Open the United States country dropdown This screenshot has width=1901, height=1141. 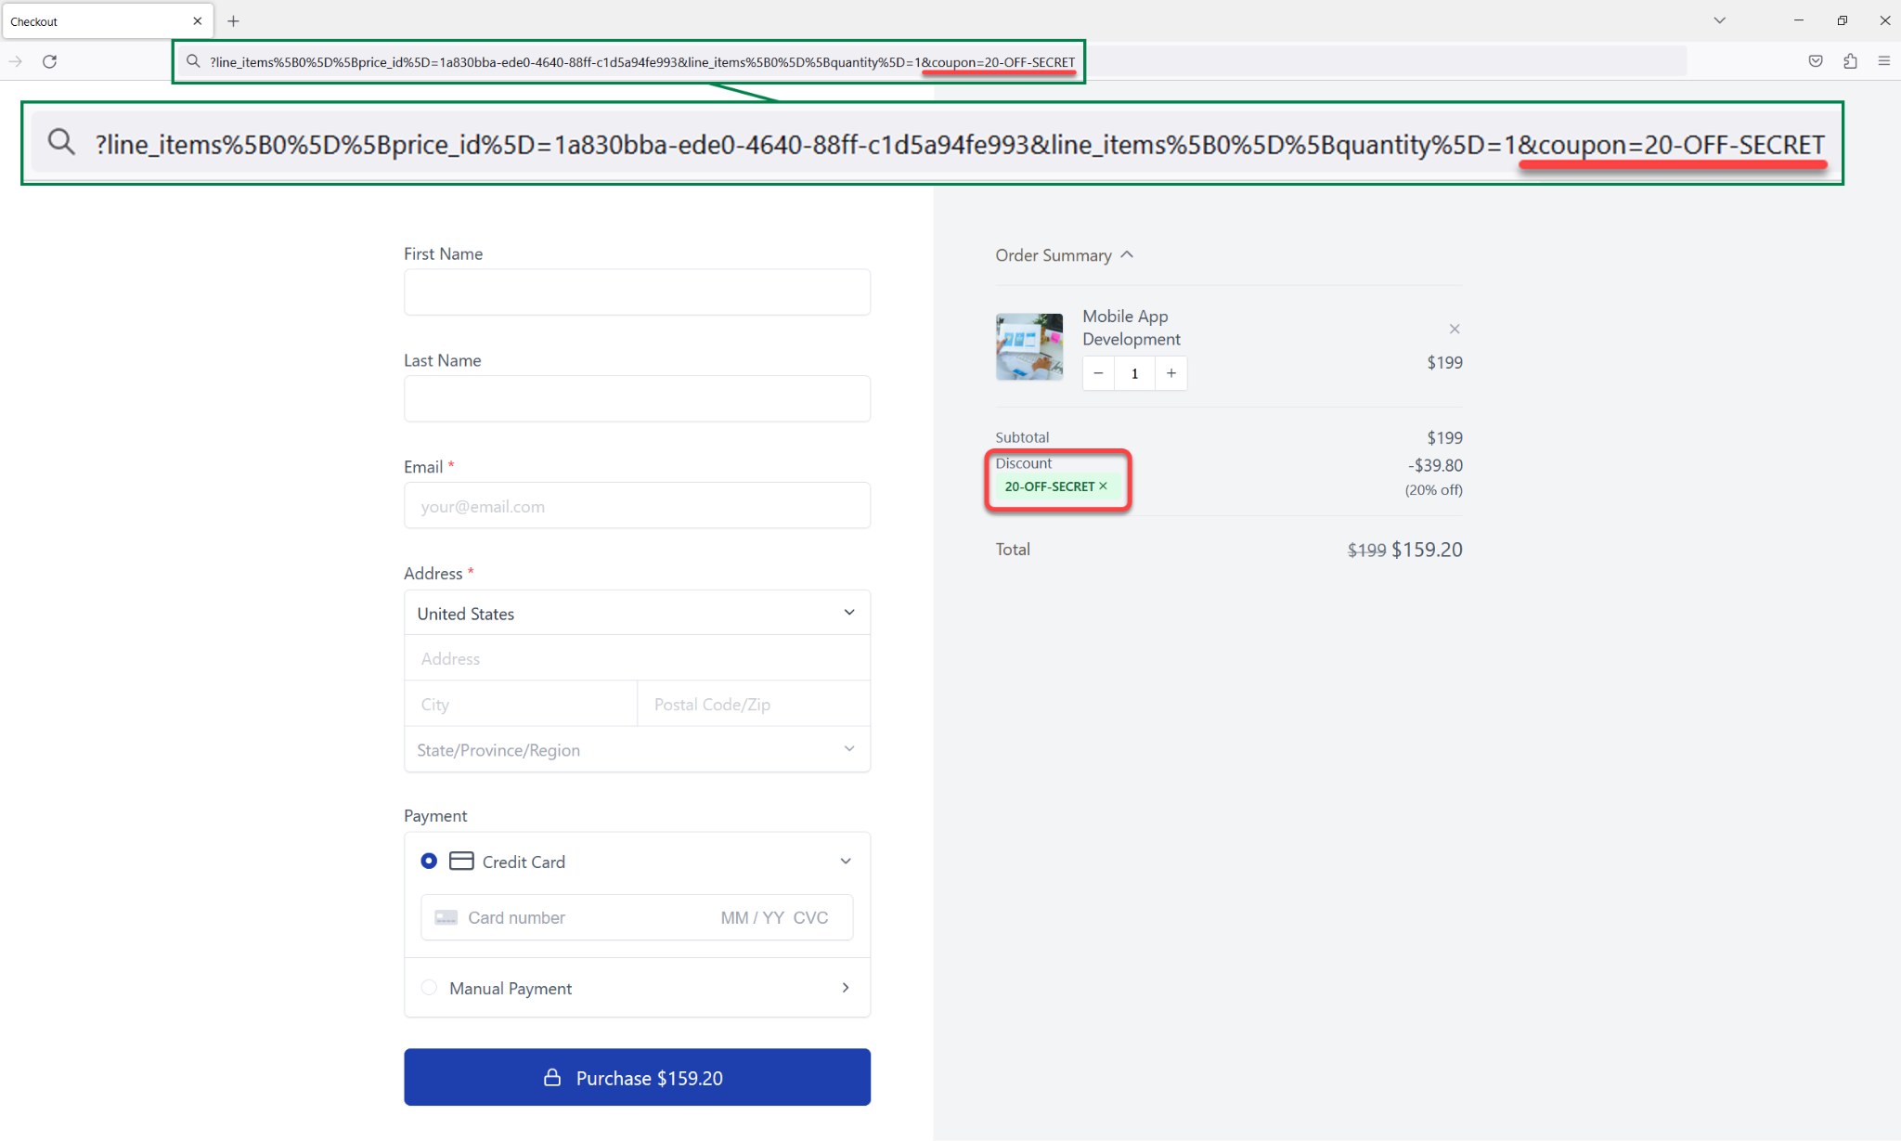click(x=637, y=613)
